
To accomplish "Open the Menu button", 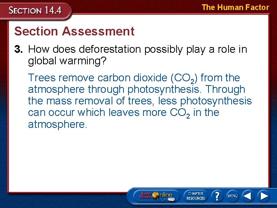I will [232, 196].
